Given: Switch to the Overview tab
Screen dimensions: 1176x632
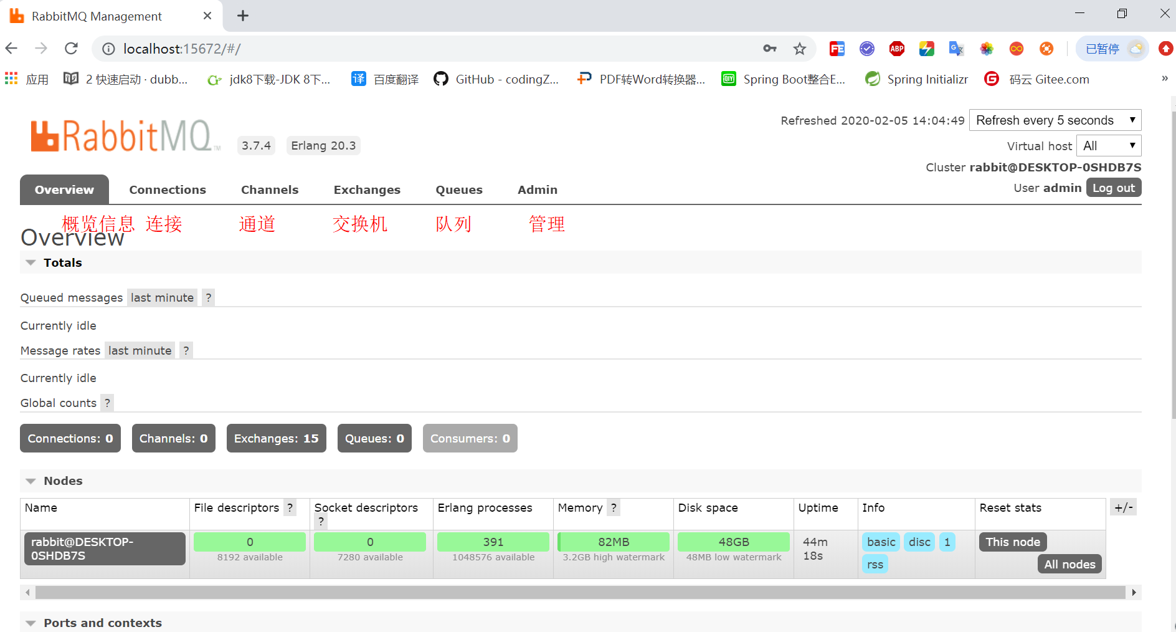Looking at the screenshot, I should tap(64, 189).
